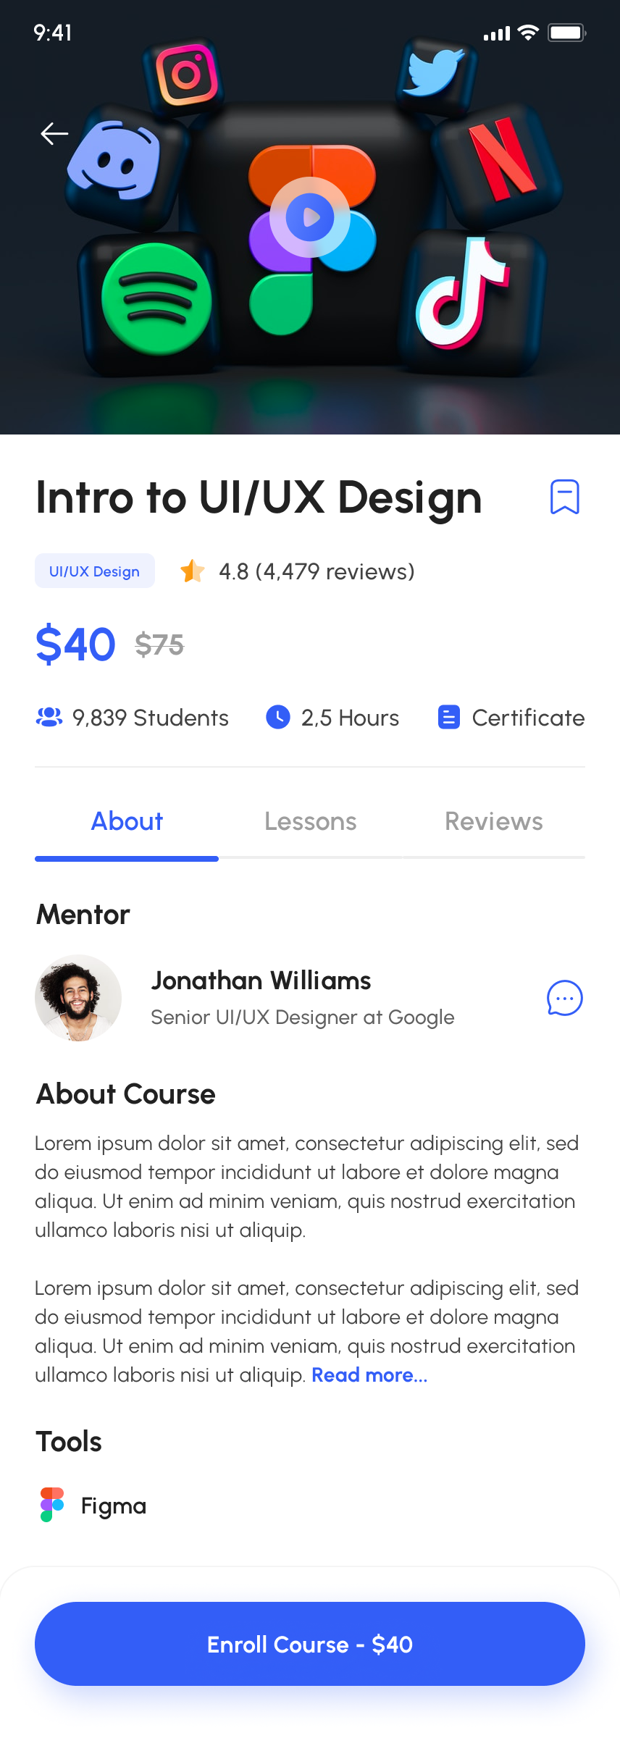The width and height of the screenshot is (620, 1738).
Task: Message the mentor via chat icon
Action: click(x=564, y=998)
